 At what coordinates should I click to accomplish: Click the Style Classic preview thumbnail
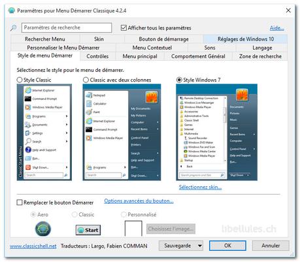pyautogui.click(x=44, y=132)
